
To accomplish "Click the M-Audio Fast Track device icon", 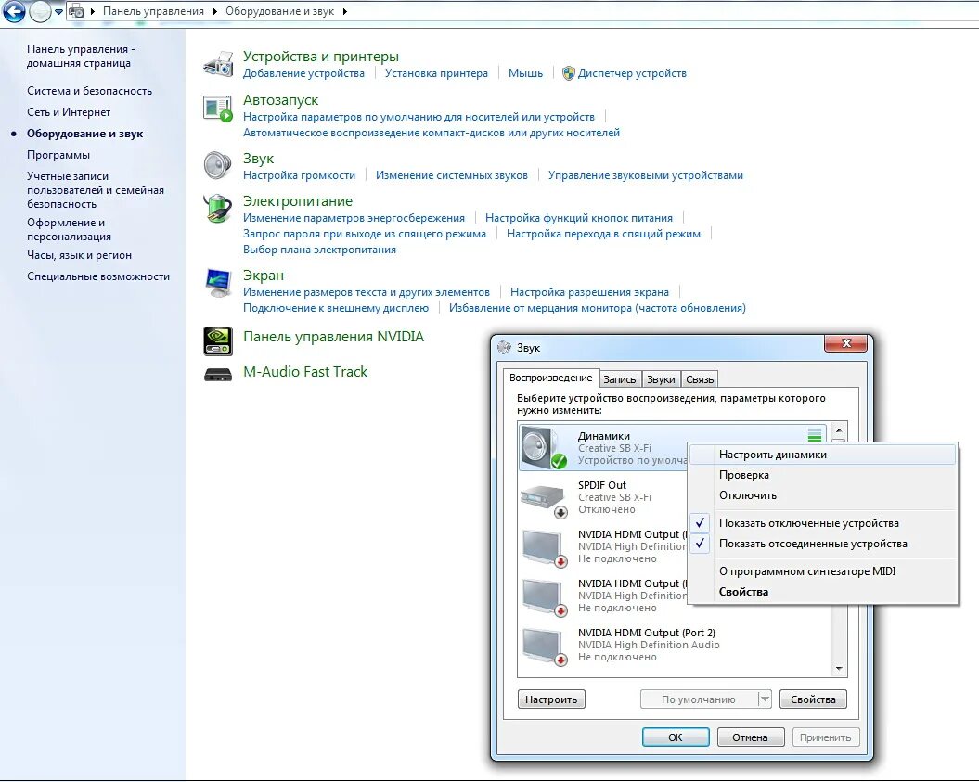I will tap(217, 373).
